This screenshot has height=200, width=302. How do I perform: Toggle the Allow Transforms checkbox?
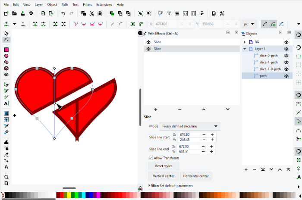(151, 158)
